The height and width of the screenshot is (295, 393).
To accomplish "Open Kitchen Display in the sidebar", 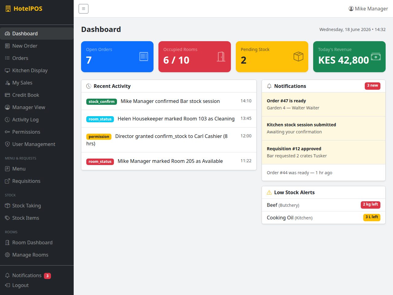I will click(37, 70).
